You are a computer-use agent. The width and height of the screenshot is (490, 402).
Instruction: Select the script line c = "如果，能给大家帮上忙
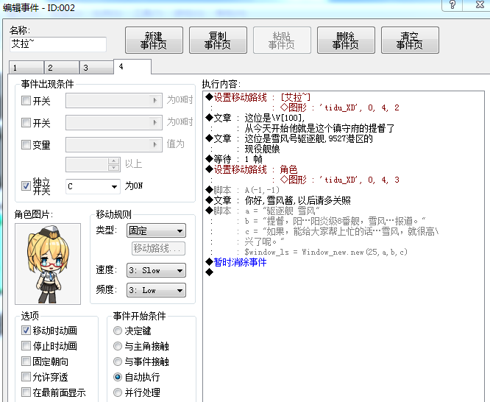(341, 231)
